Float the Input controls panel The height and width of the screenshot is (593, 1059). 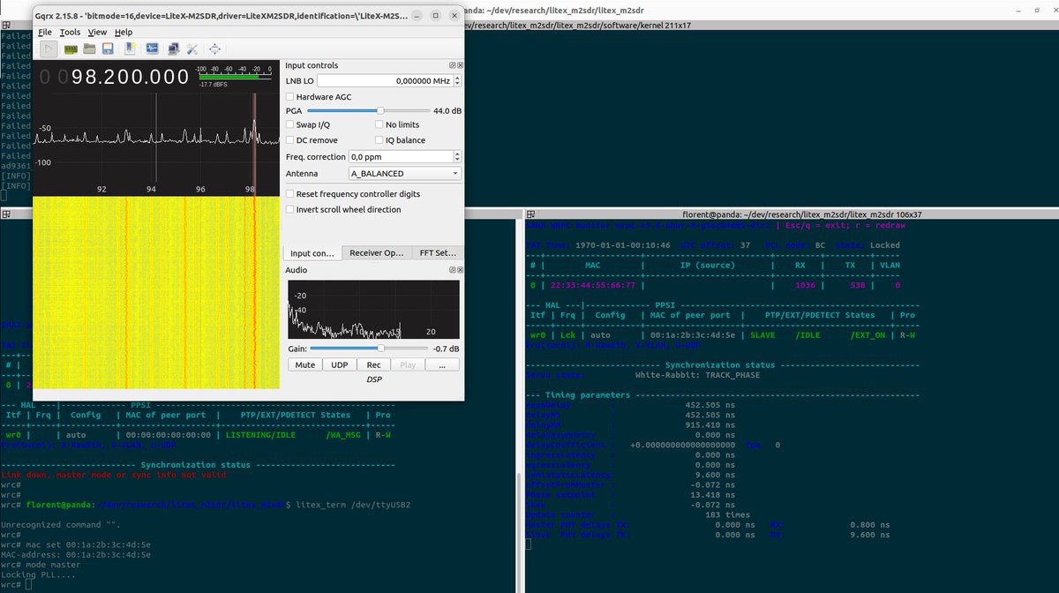(452, 65)
